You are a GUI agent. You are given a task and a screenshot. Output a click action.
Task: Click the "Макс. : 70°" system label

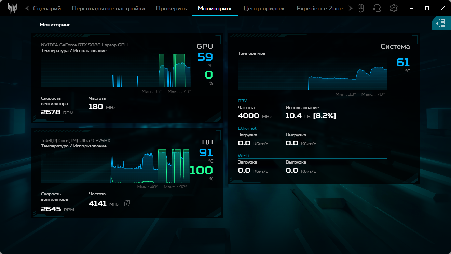pos(373,94)
